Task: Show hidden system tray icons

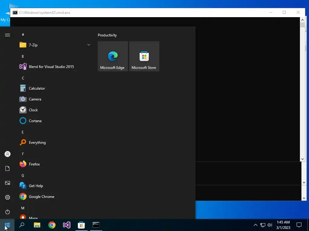Action: 255,225
